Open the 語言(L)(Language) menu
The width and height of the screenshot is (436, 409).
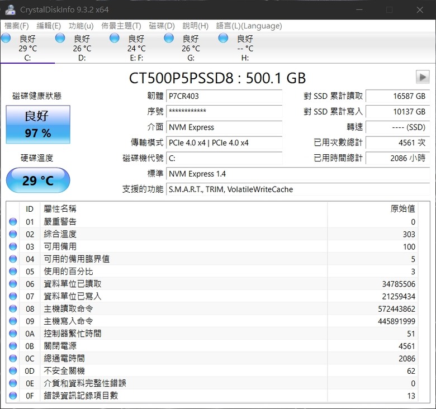click(x=249, y=26)
